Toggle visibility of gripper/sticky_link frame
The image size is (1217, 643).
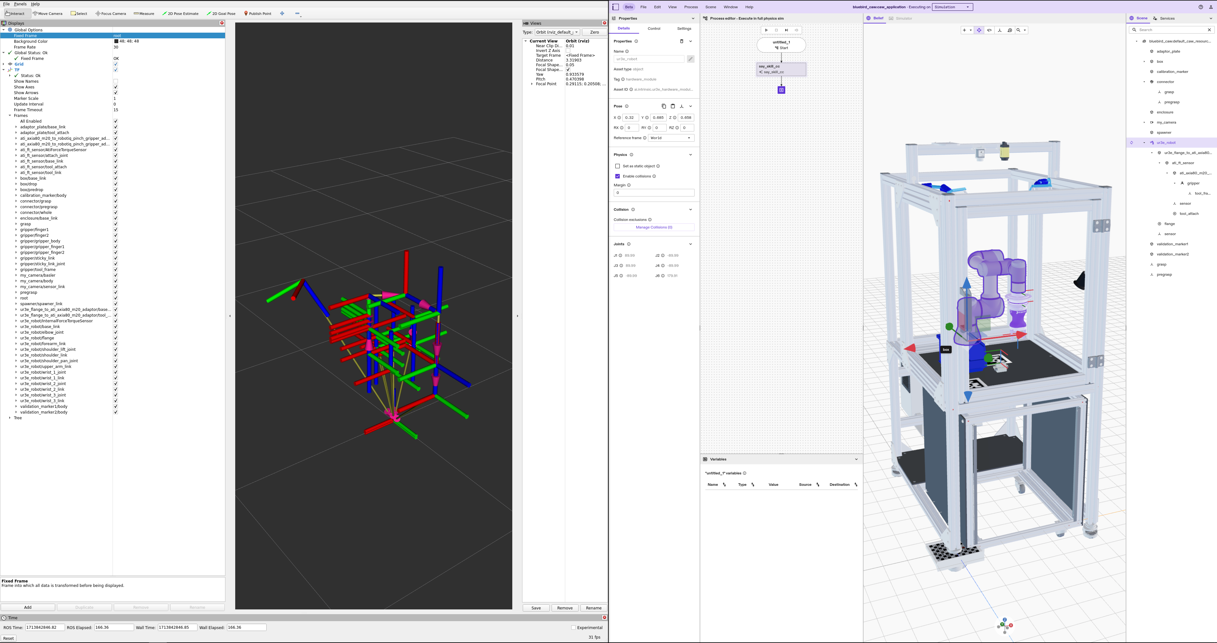click(x=115, y=258)
